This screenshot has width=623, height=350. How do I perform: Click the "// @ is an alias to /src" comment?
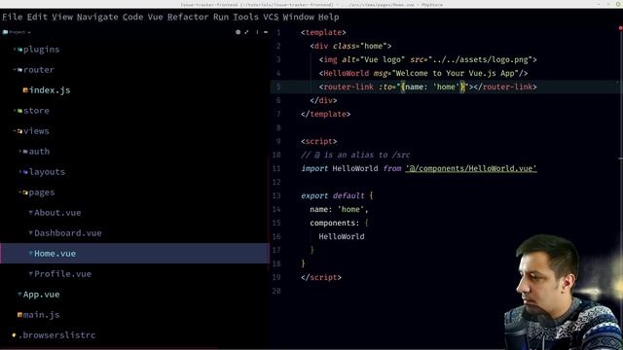(x=355, y=156)
